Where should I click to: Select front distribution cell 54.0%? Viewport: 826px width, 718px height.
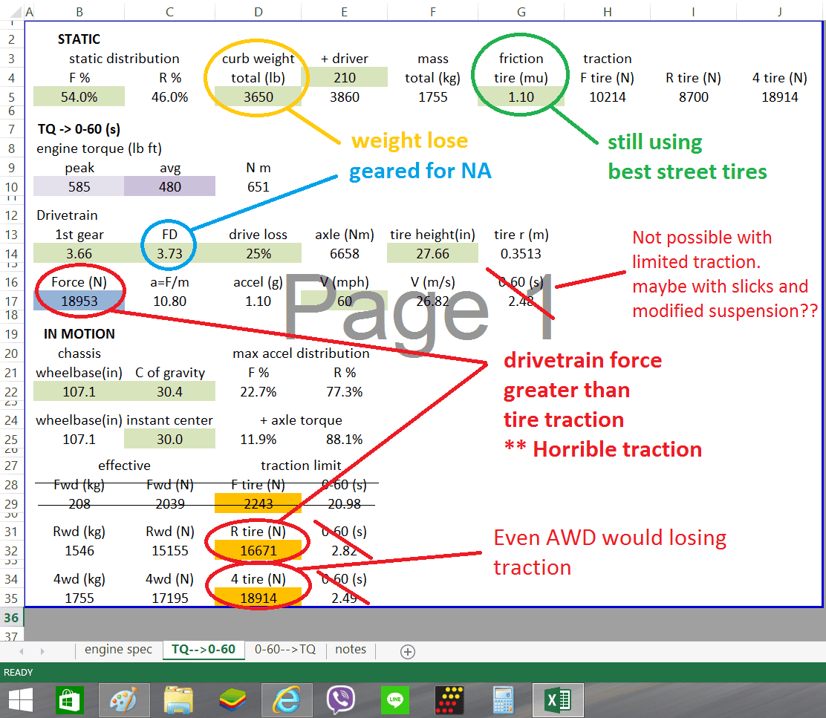79,97
